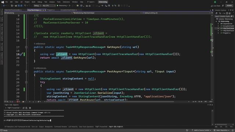
Task: Click Select Repository in status bar
Action: (221, 131)
